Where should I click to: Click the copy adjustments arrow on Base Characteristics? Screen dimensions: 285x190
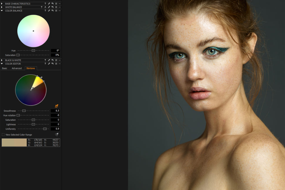tap(49, 4)
